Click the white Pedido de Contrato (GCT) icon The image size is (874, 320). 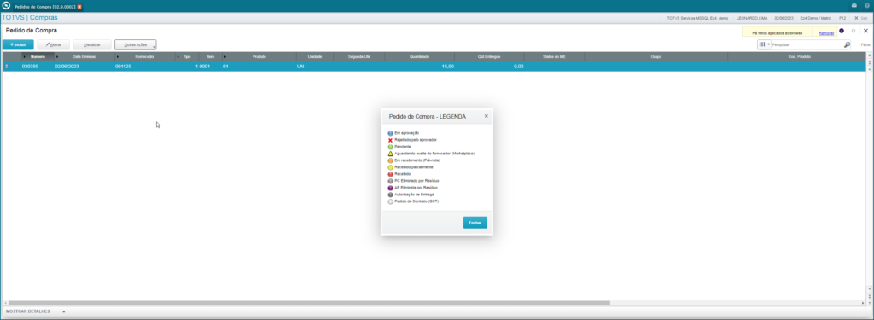tap(390, 201)
